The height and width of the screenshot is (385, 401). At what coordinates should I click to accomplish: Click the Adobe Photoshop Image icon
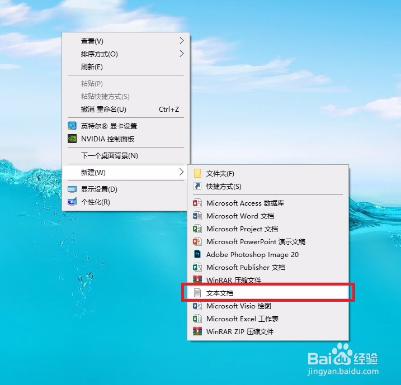pos(197,254)
